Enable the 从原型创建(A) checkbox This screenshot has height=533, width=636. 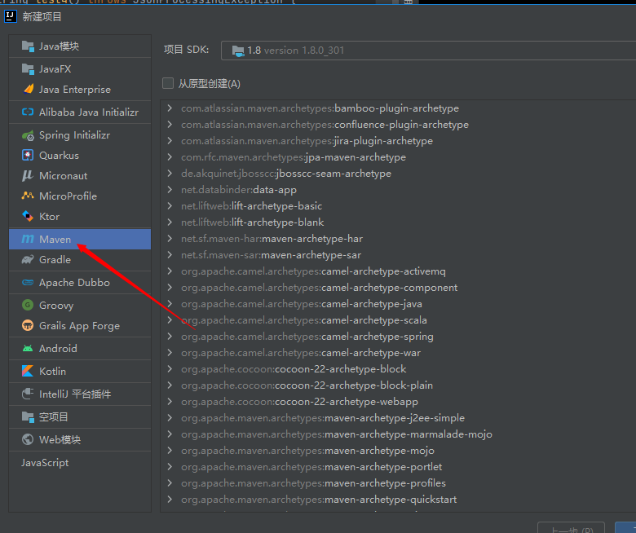[x=168, y=83]
